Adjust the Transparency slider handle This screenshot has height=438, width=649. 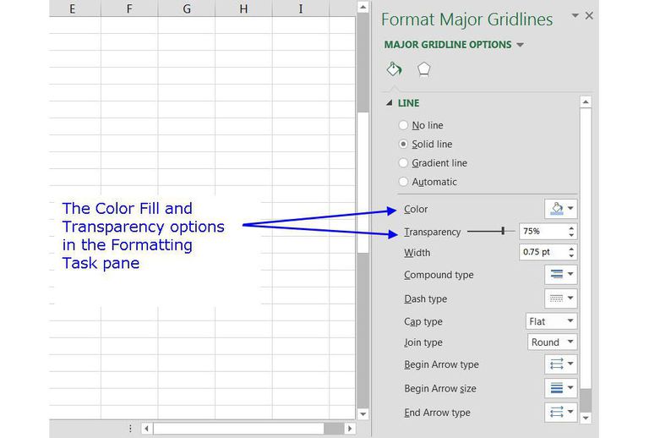tap(503, 231)
